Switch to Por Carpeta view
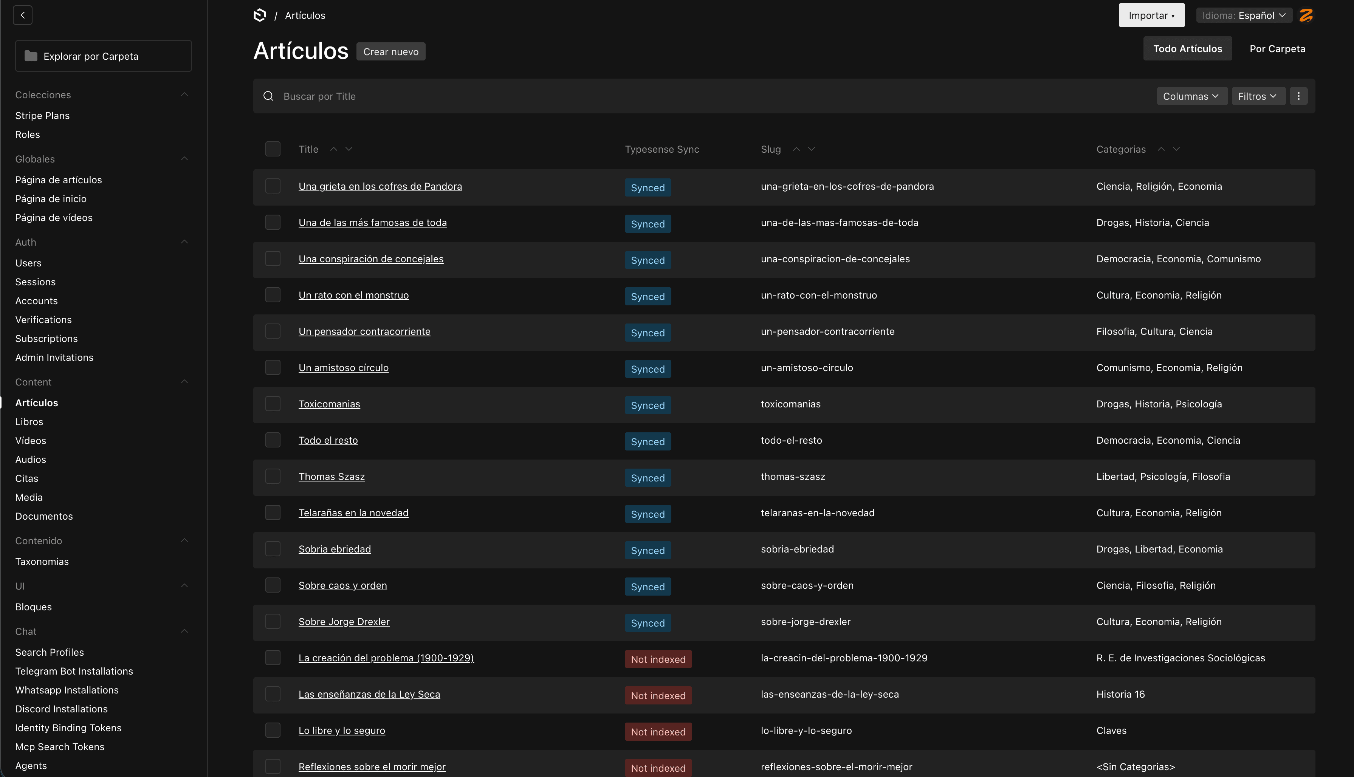Image resolution: width=1354 pixels, height=777 pixels. click(x=1277, y=48)
